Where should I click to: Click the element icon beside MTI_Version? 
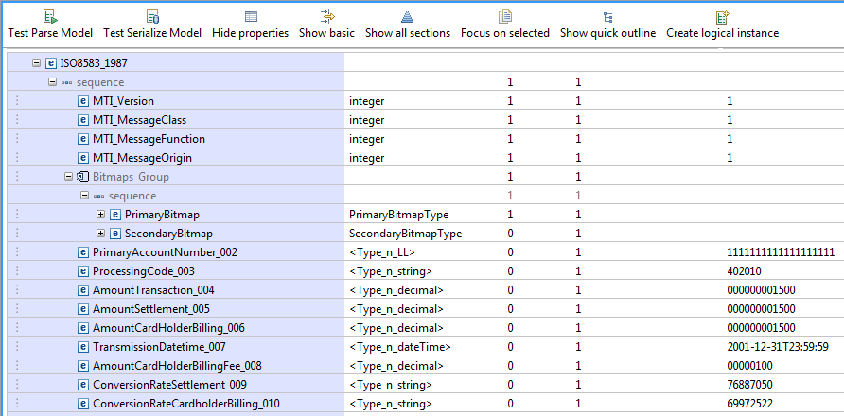pos(83,101)
